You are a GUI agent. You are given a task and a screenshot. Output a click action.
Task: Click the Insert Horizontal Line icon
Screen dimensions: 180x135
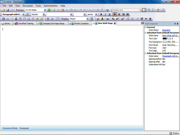pyautogui.click(x=24, y=19)
